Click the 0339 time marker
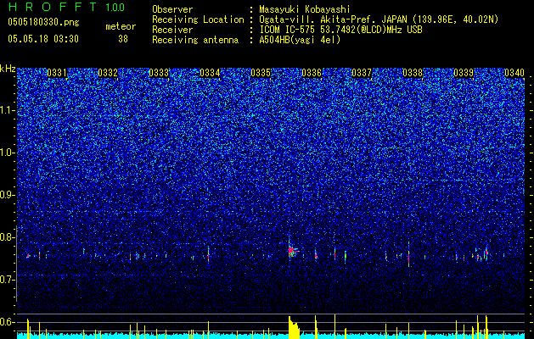This screenshot has width=534, height=339. [x=464, y=73]
